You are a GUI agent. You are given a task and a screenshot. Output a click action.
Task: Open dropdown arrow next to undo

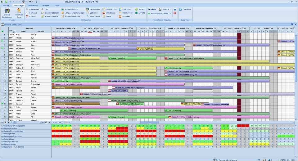tap(13, 2)
